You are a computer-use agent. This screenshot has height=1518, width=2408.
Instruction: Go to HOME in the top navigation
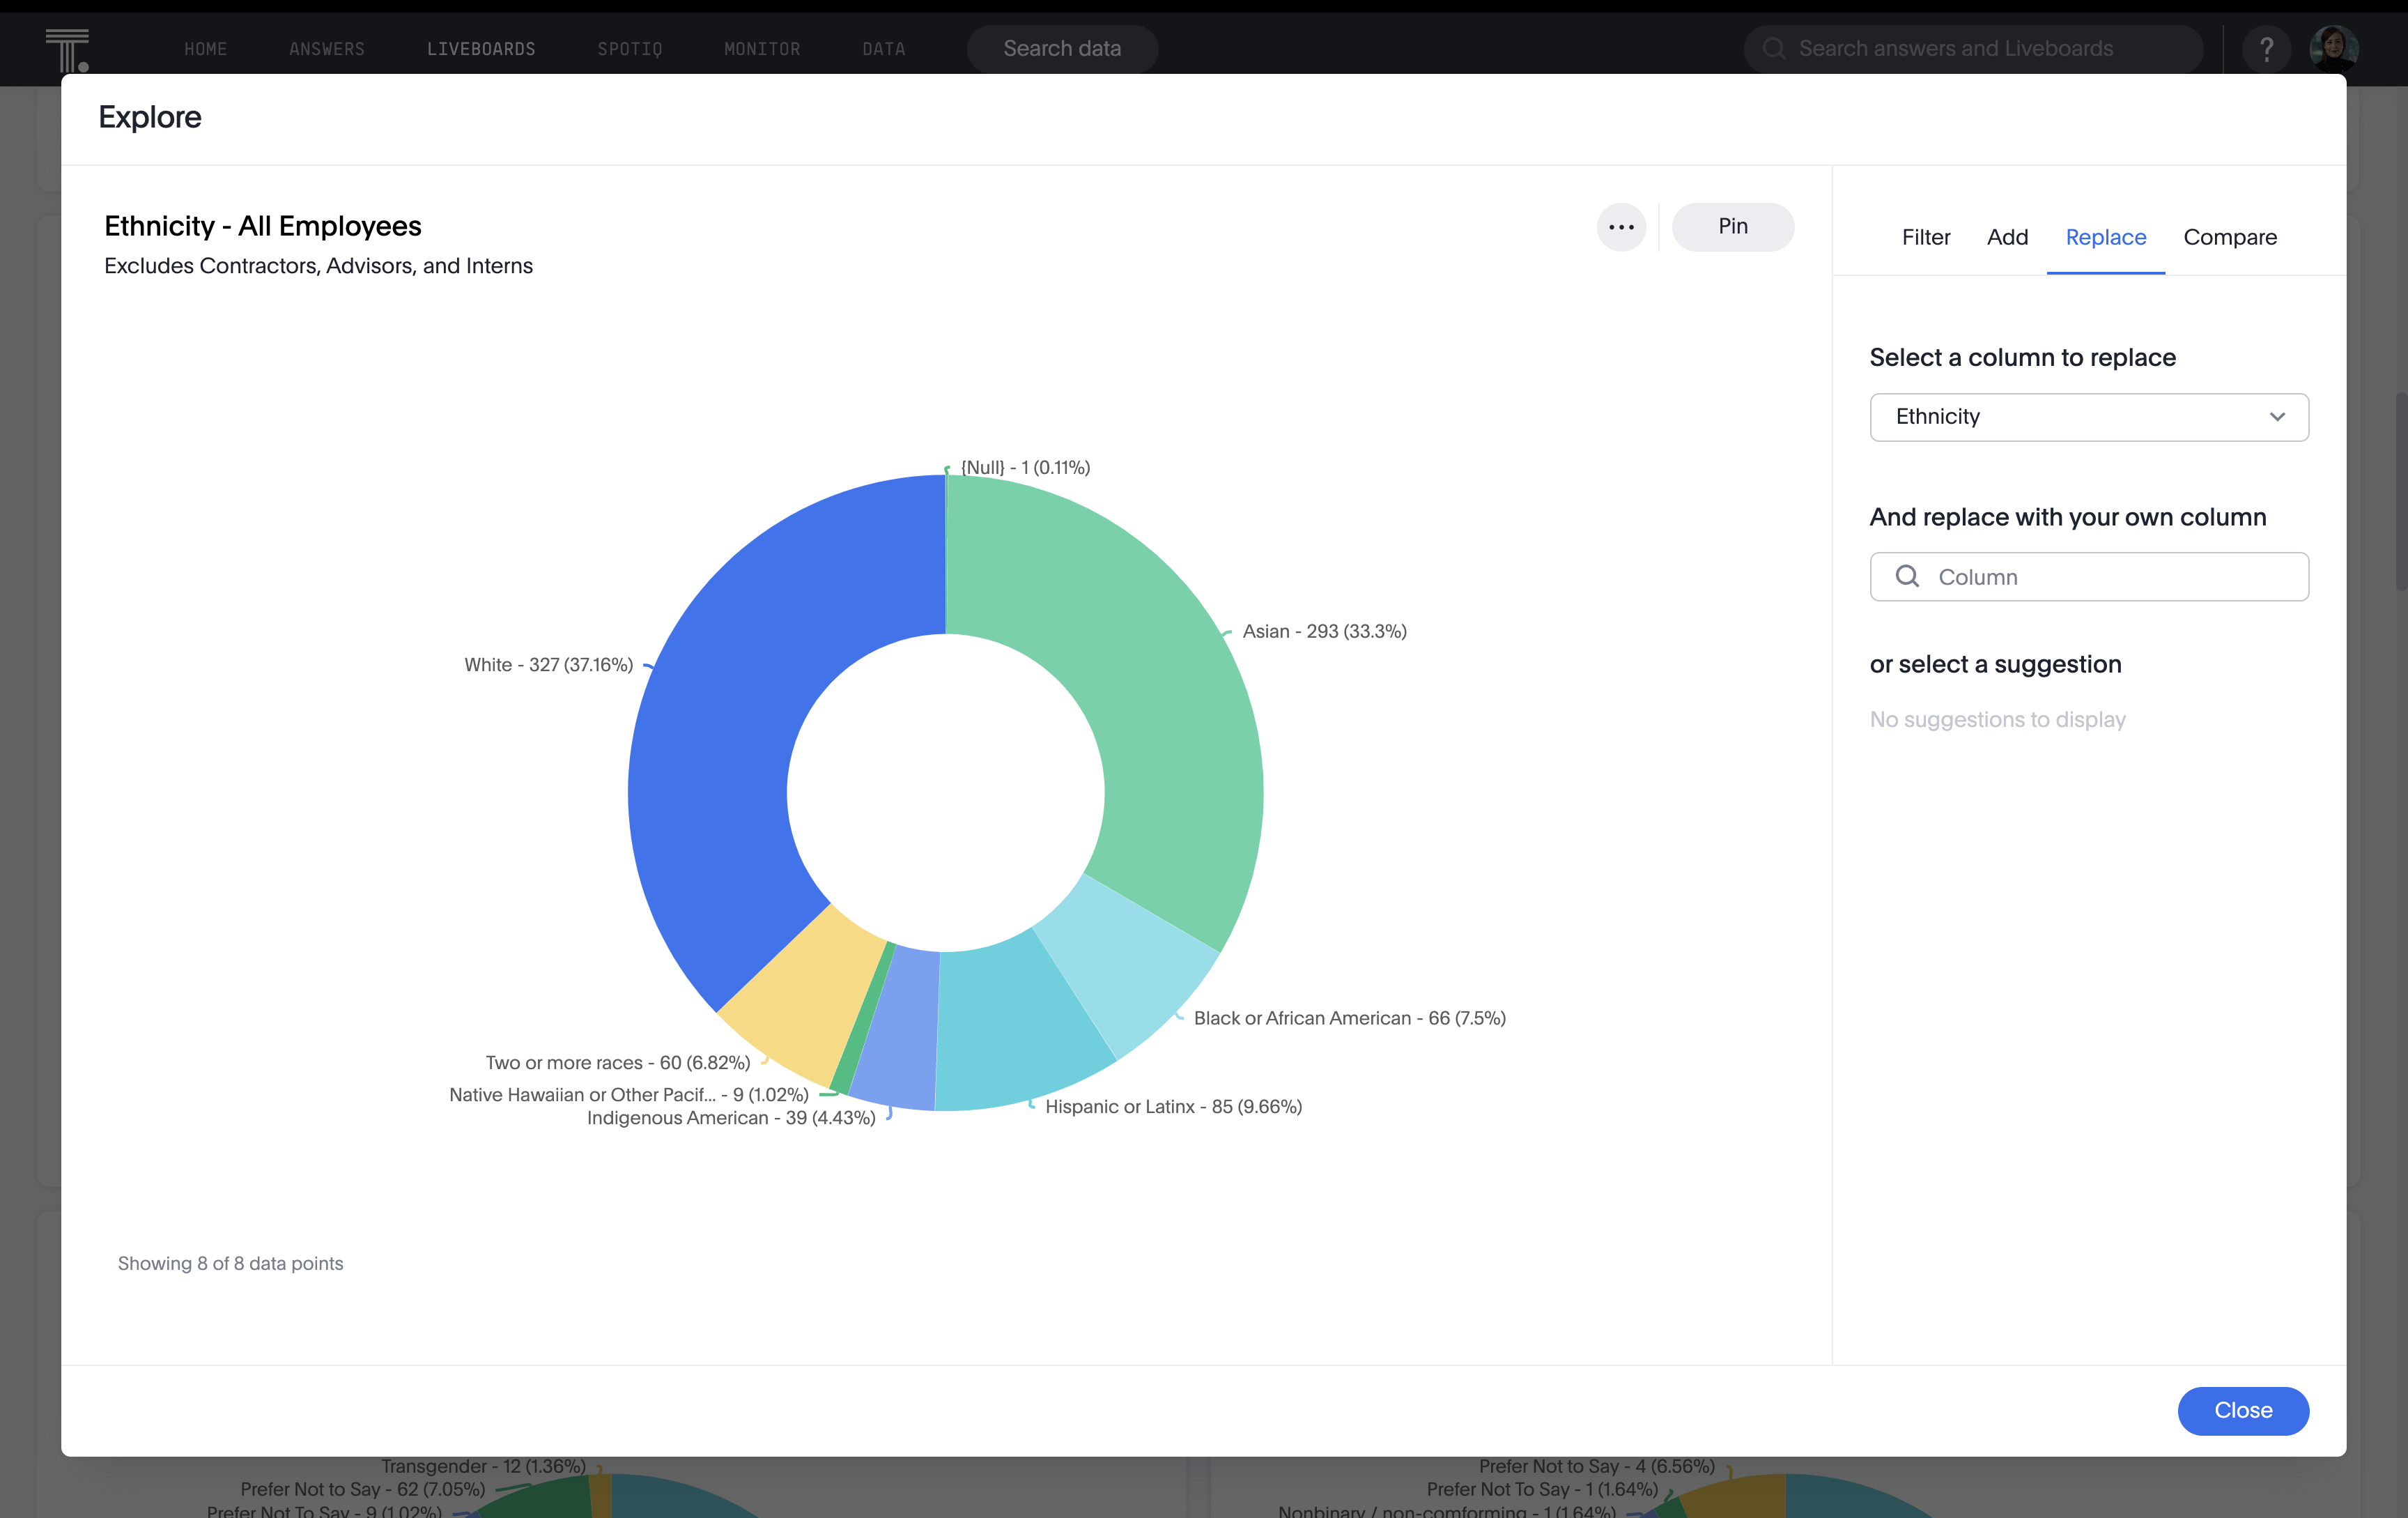205,49
